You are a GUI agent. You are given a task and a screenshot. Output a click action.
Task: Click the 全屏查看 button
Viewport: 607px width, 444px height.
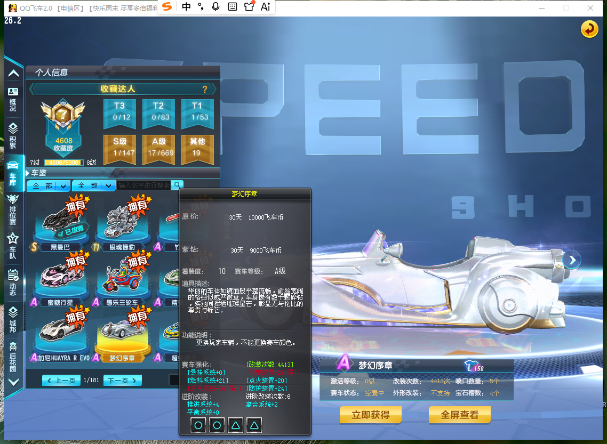pyautogui.click(x=459, y=415)
